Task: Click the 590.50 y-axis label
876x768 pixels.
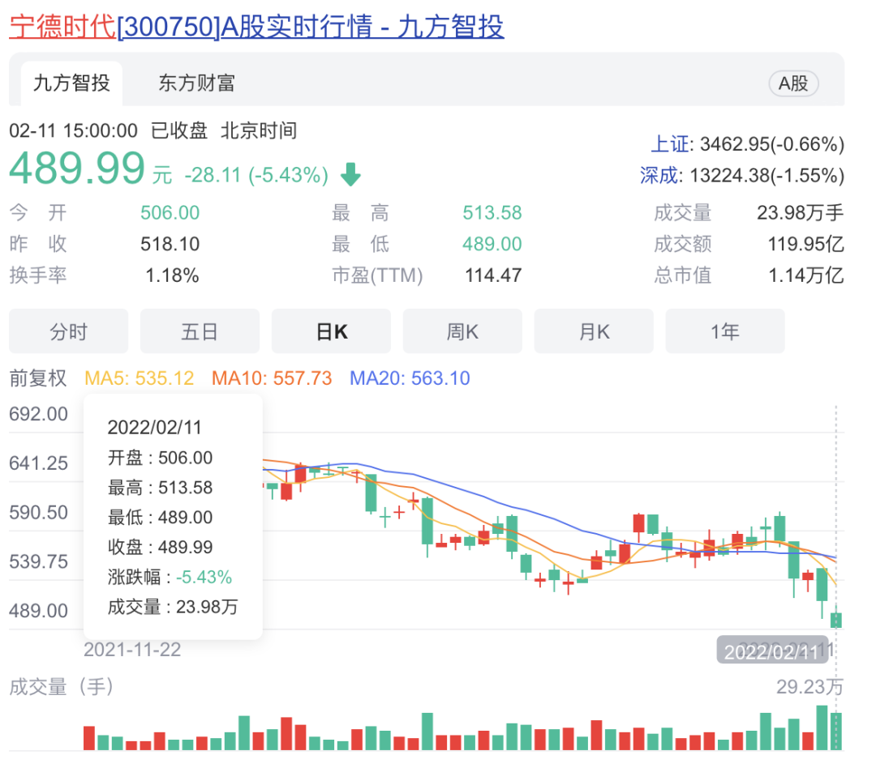Action: coord(38,512)
